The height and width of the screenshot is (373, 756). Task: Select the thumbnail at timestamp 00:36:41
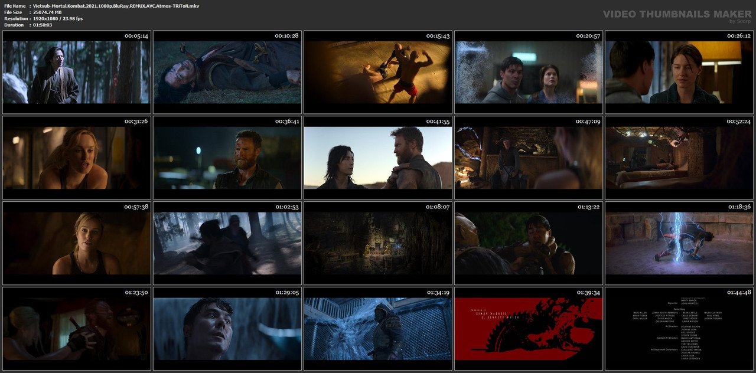(x=227, y=158)
